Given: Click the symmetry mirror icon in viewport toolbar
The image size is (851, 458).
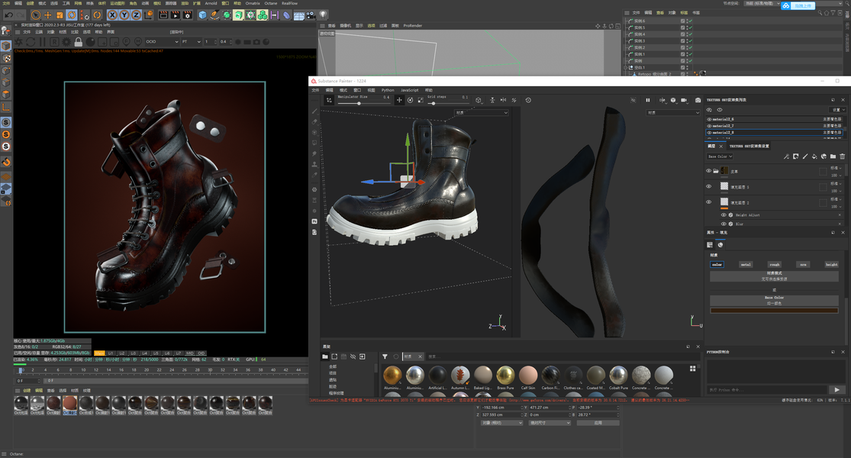Looking at the screenshot, I should coord(503,100).
